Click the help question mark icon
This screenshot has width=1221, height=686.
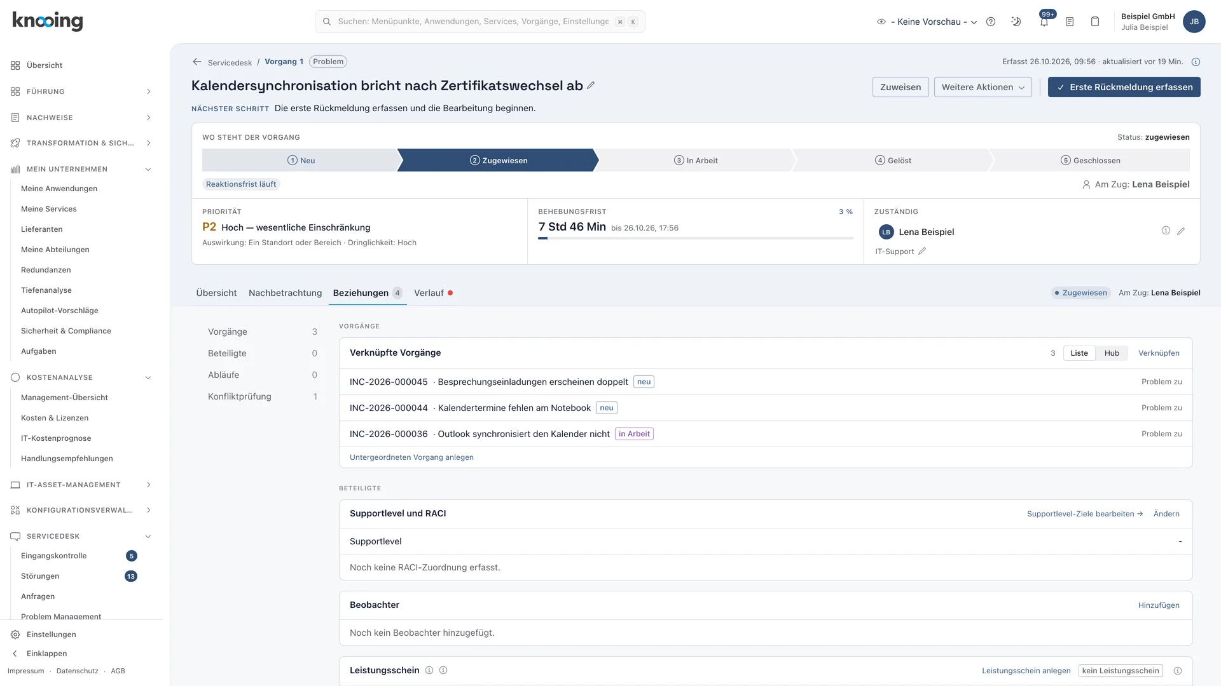click(991, 22)
